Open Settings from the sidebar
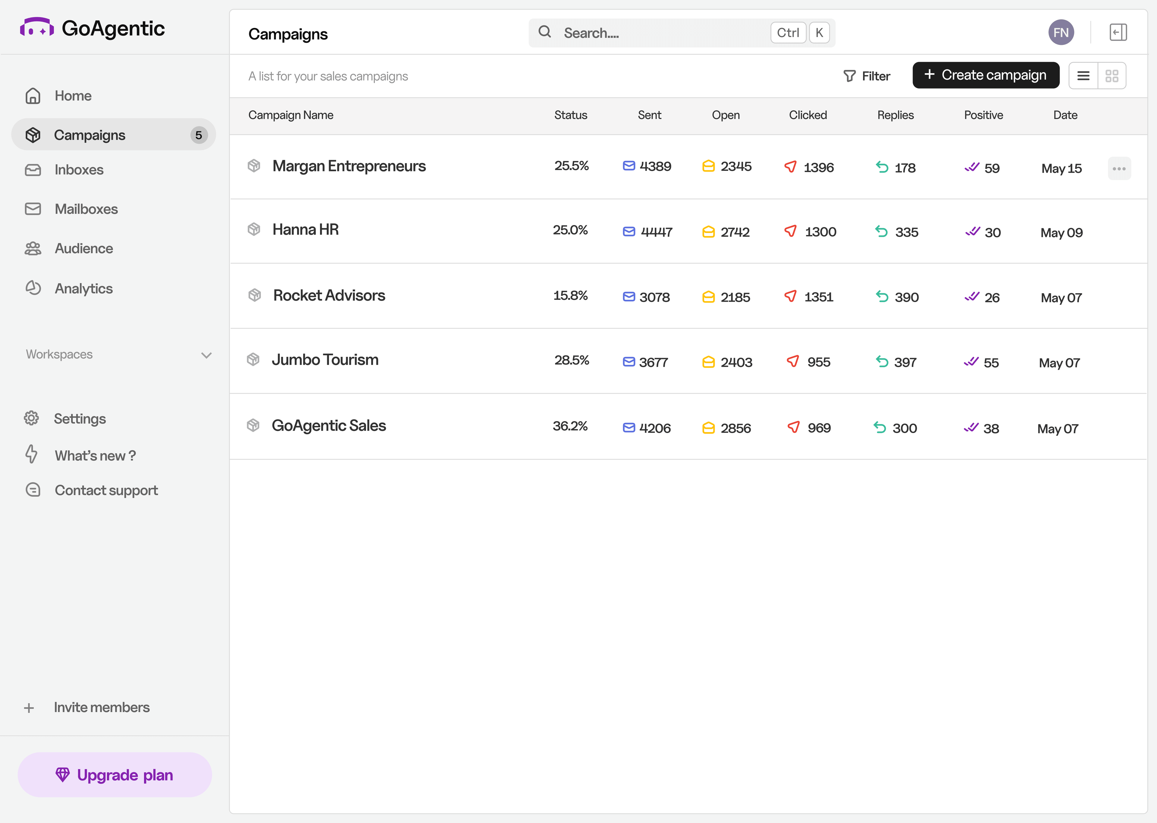 80,418
